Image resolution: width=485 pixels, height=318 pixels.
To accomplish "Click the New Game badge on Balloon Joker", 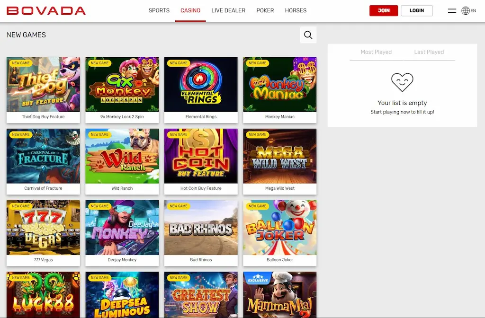I will 257,206.
